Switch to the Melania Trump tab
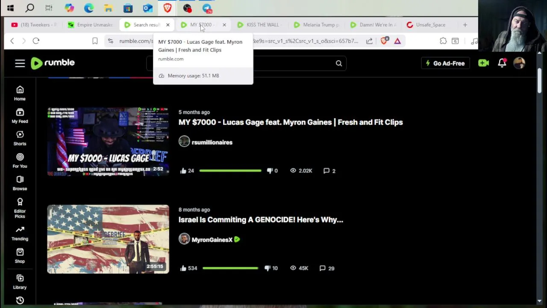Image resolution: width=547 pixels, height=308 pixels. [x=316, y=25]
